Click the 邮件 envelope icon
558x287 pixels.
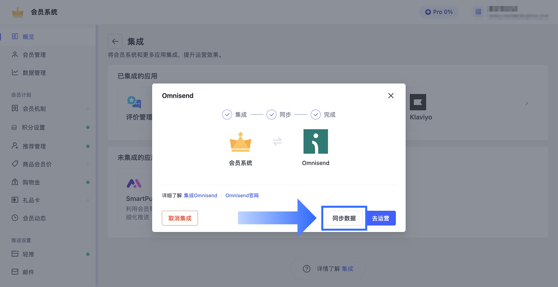tap(15, 272)
